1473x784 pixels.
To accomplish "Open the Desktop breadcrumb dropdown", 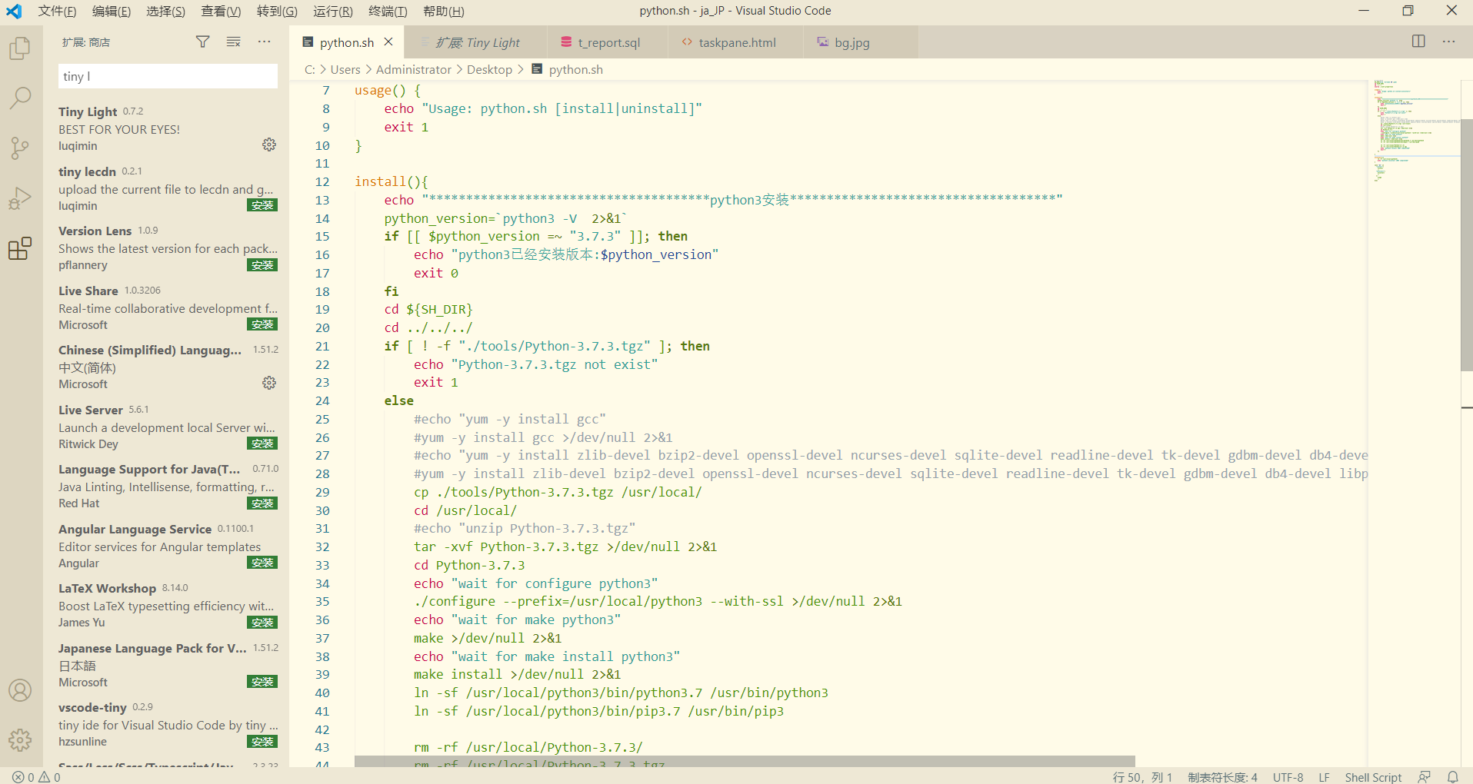I will click(489, 69).
